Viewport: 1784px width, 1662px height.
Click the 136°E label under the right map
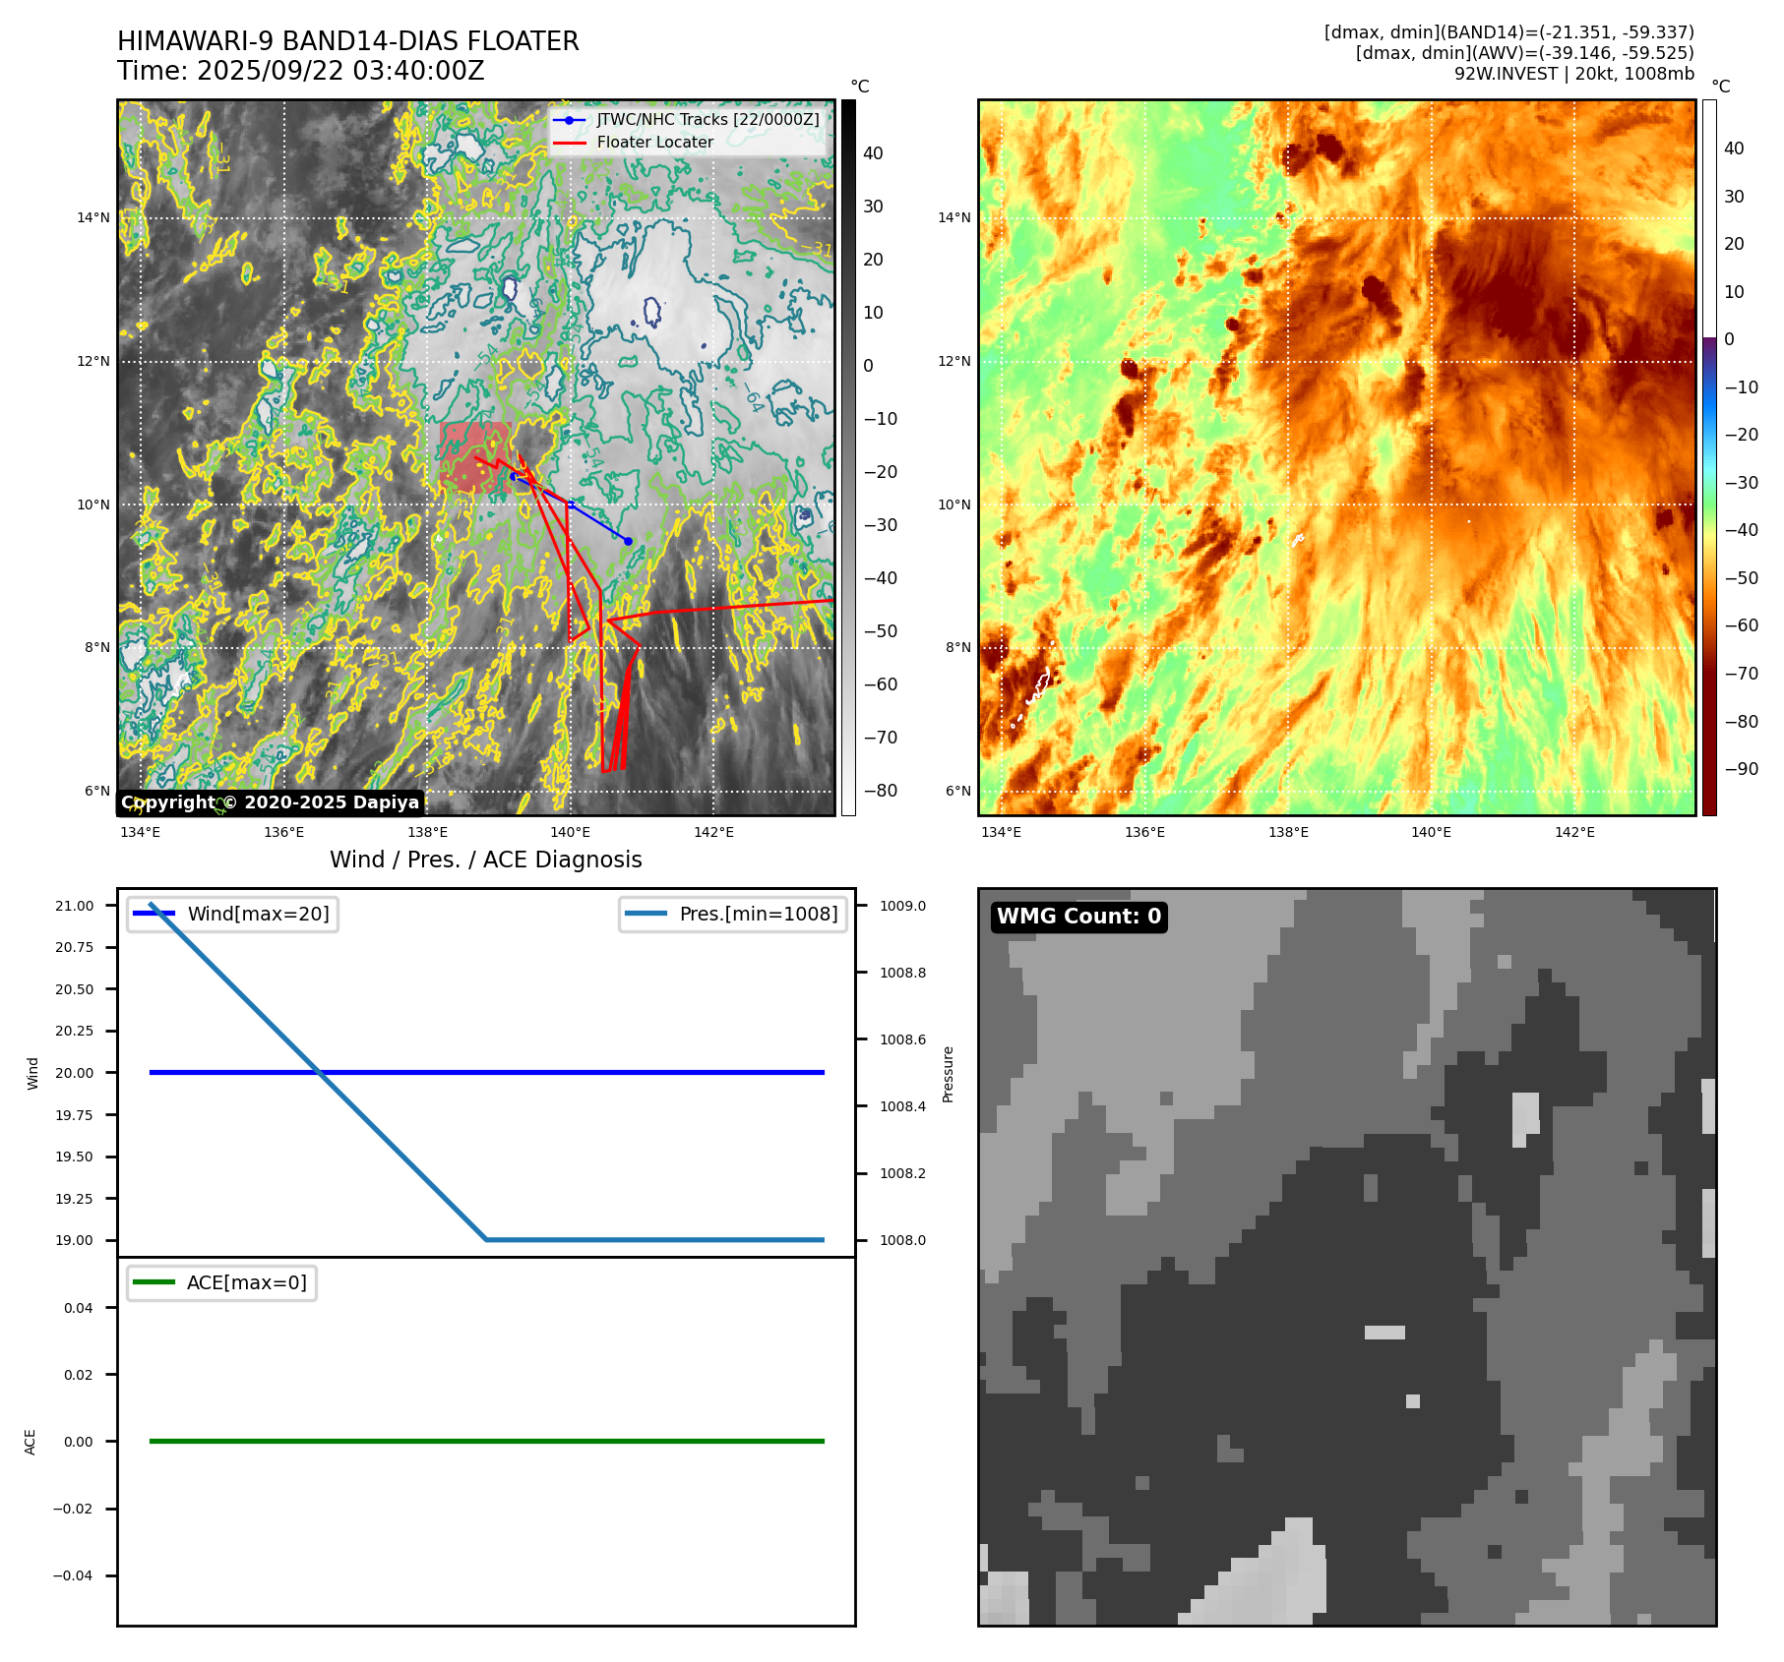coord(1144,832)
